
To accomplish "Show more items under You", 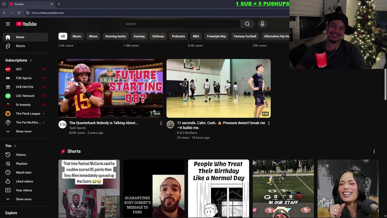I will (x=25, y=199).
